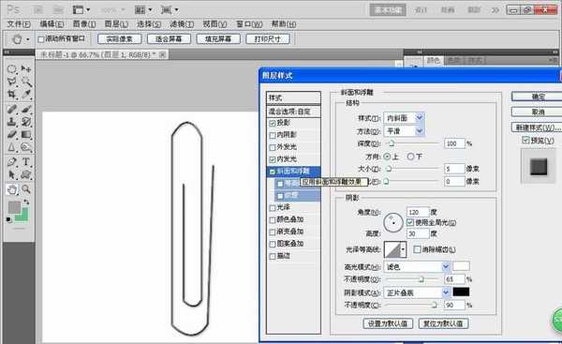The width and height of the screenshot is (562, 344).
Task: Enable the 外发光 style checkbox
Action: [273, 147]
